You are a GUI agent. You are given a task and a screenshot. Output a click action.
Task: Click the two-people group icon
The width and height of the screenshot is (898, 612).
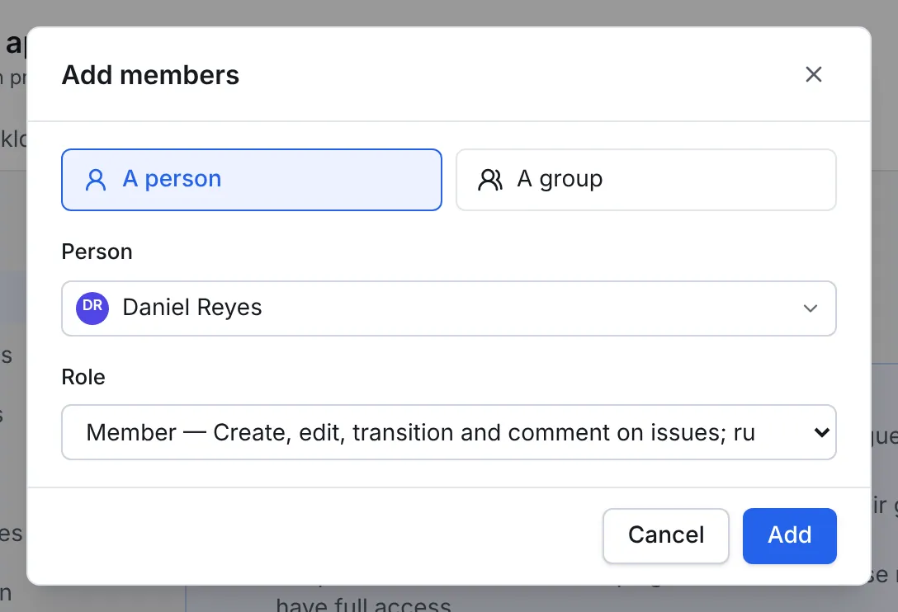point(490,180)
